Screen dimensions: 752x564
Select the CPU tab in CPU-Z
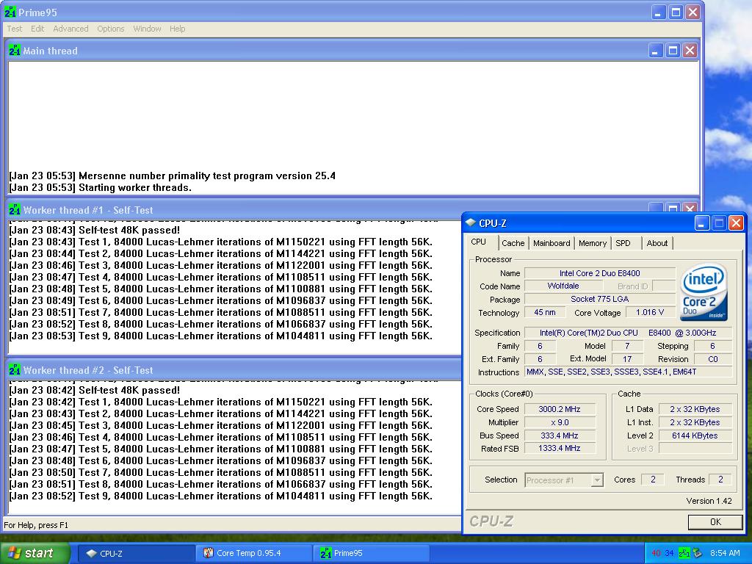pyautogui.click(x=481, y=242)
